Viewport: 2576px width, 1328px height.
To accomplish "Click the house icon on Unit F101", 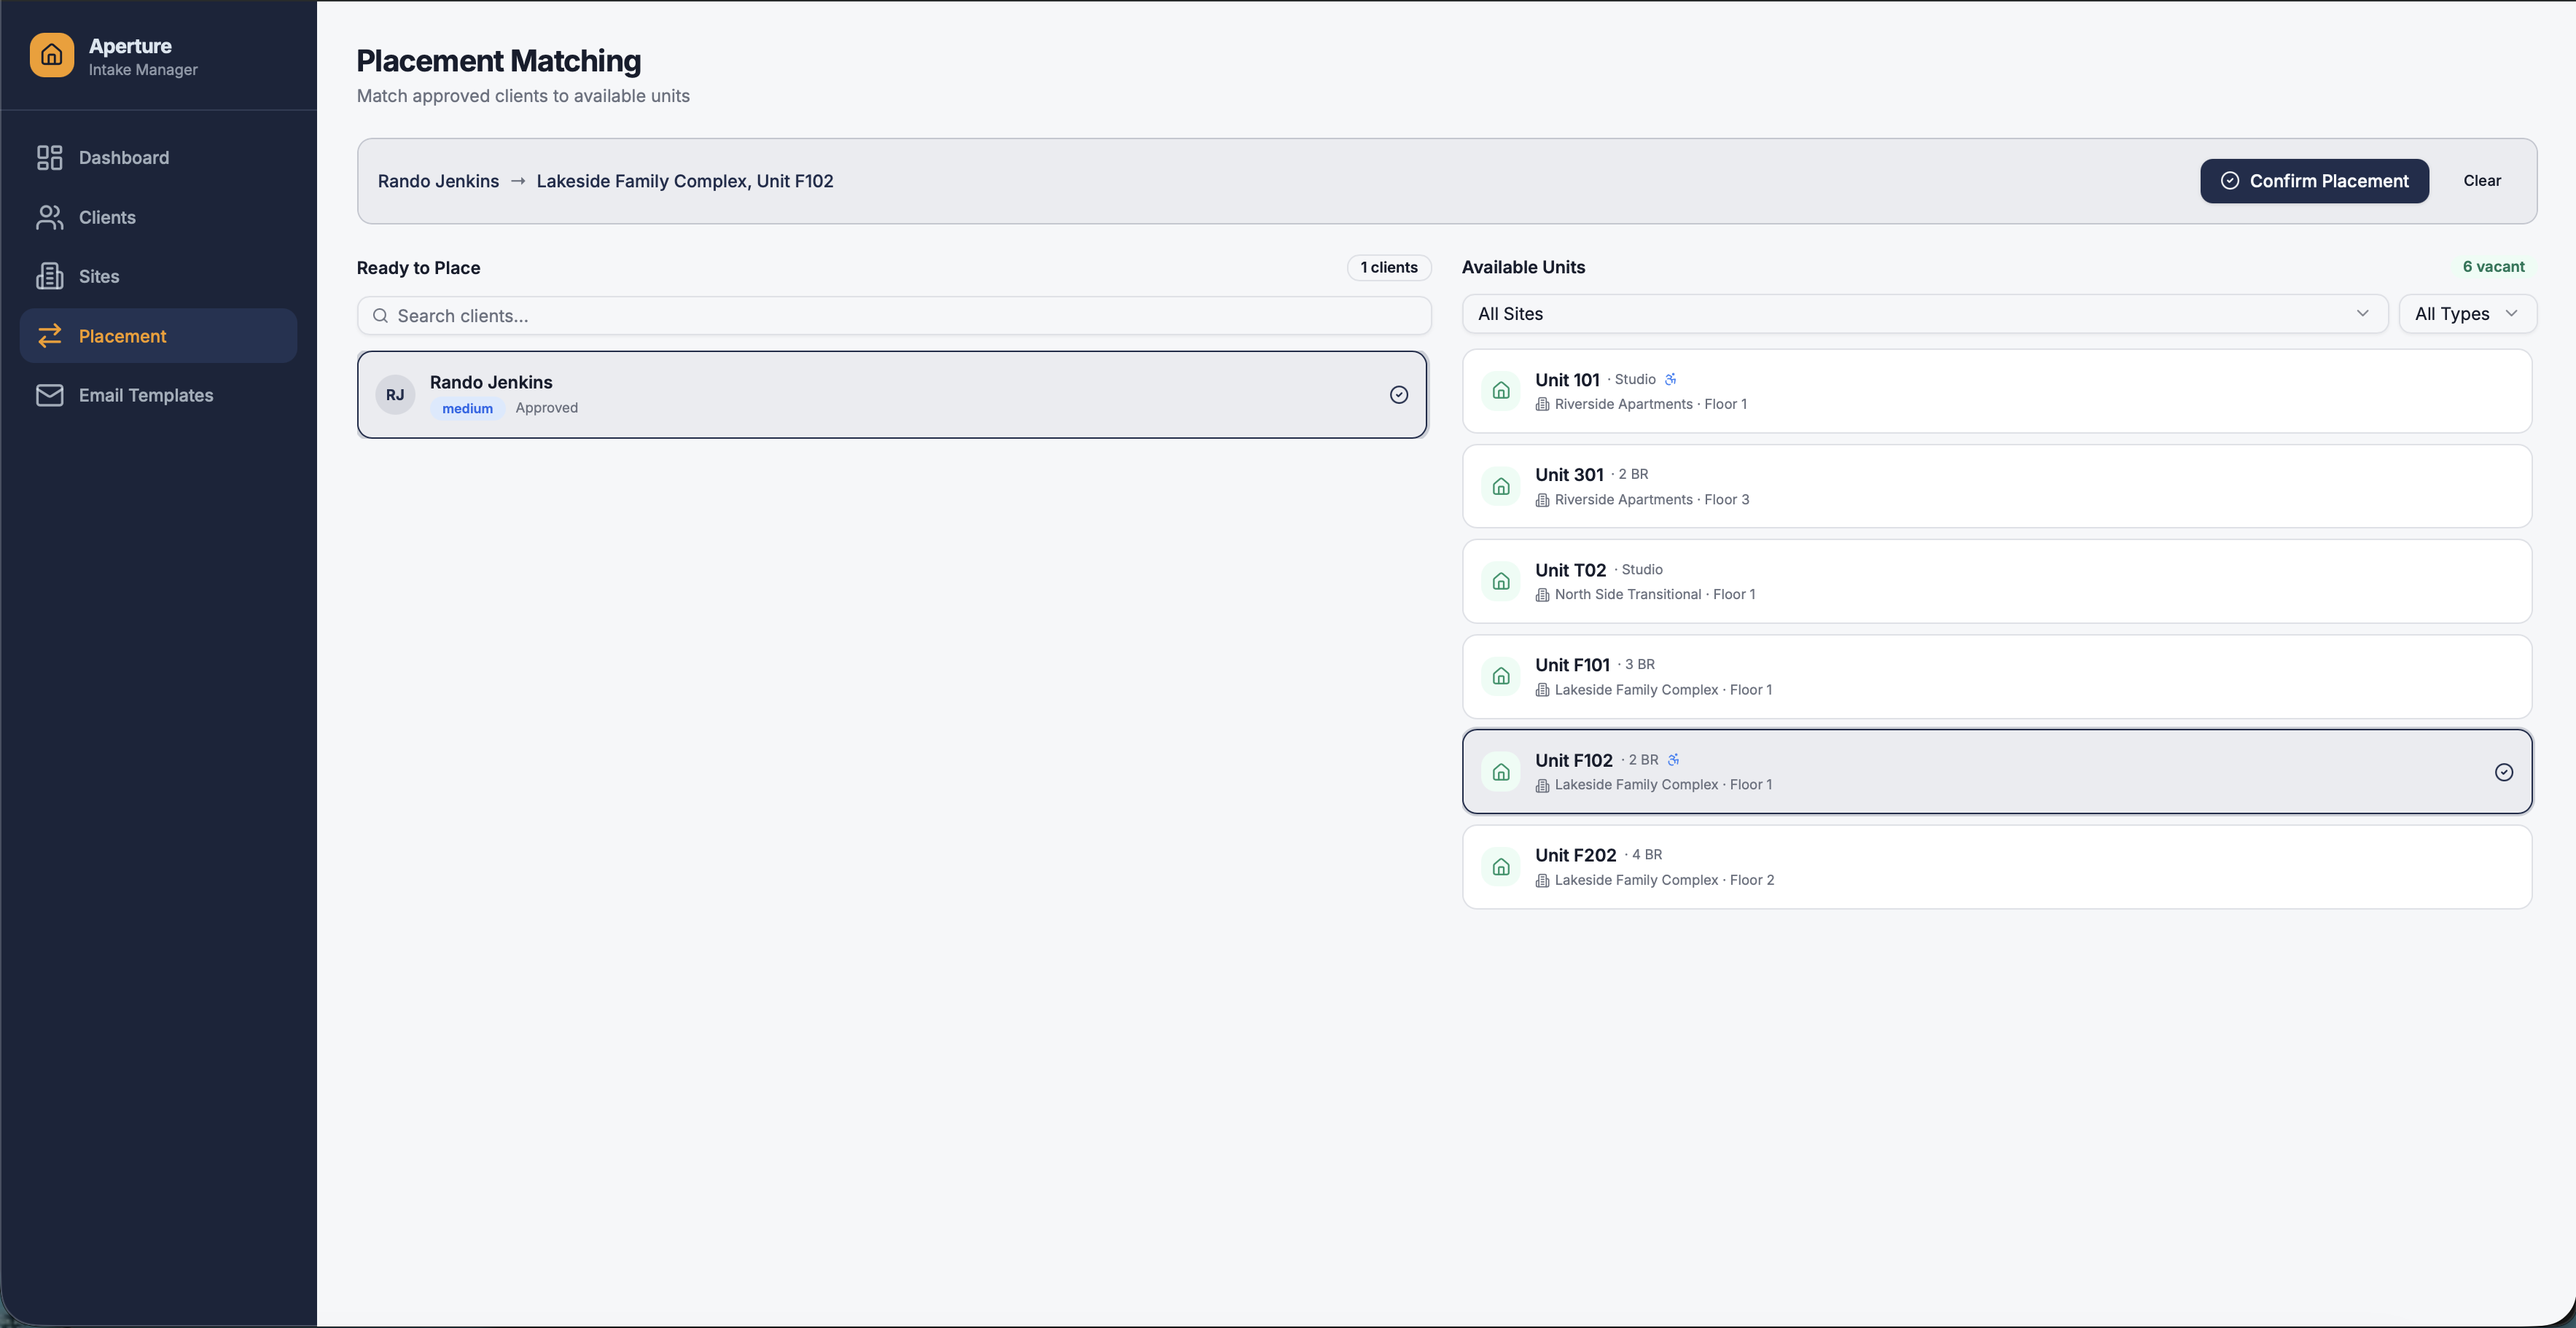I will point(1501,676).
